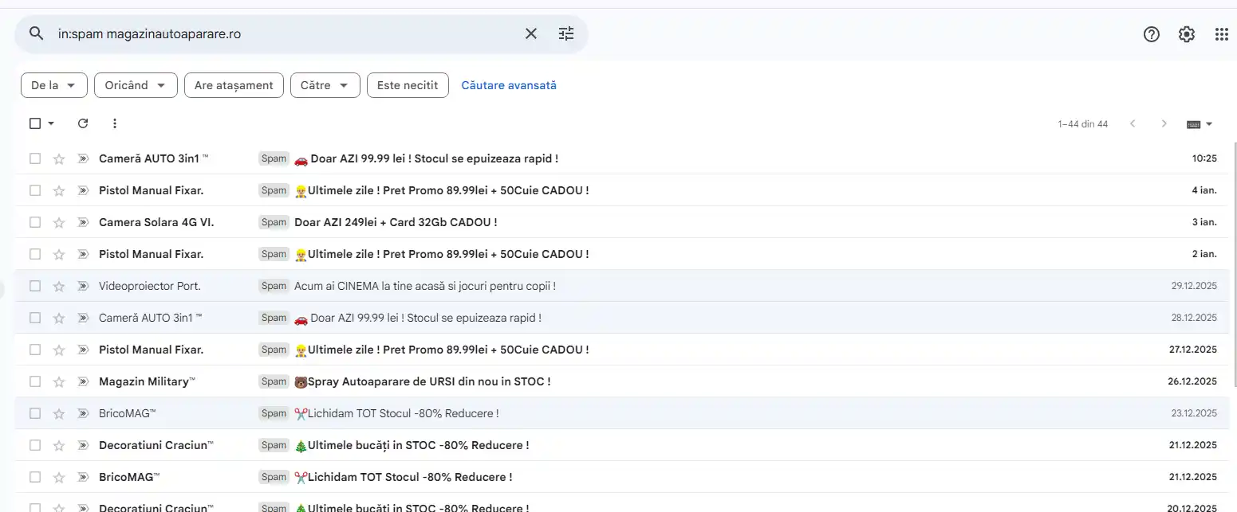Open the Spray Autoaparare de URSI email
This screenshot has width=1237, height=512.
coord(423,381)
